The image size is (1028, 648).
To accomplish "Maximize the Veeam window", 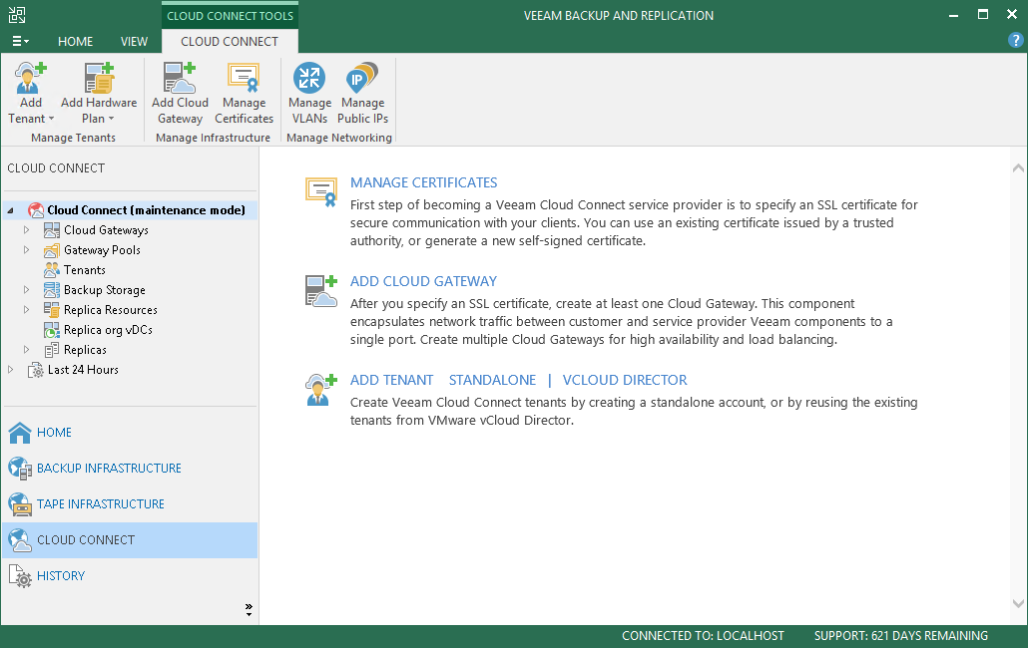I will click(983, 14).
